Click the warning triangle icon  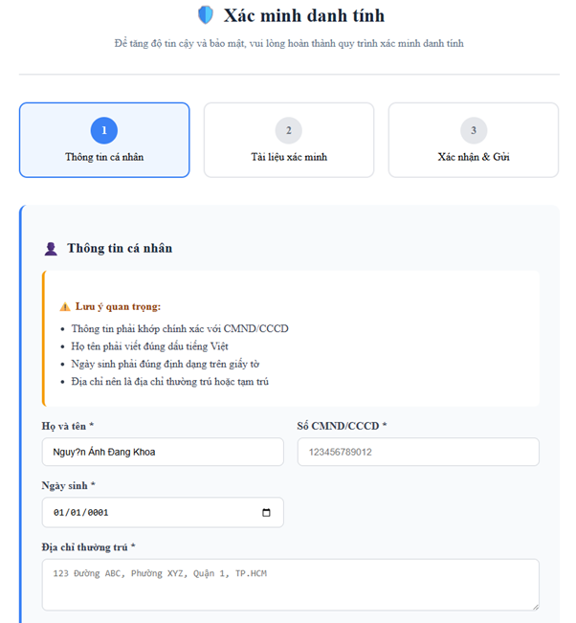tap(65, 307)
